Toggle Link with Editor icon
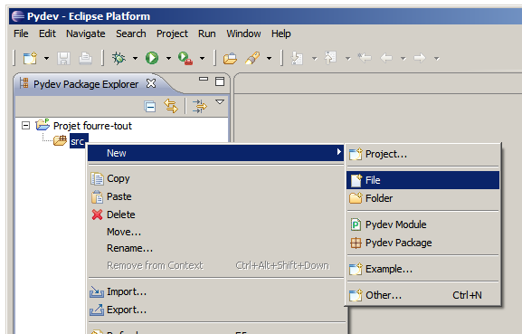Image resolution: width=522 pixels, height=334 pixels. pyautogui.click(x=171, y=106)
